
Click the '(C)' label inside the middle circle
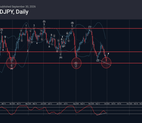76,63
